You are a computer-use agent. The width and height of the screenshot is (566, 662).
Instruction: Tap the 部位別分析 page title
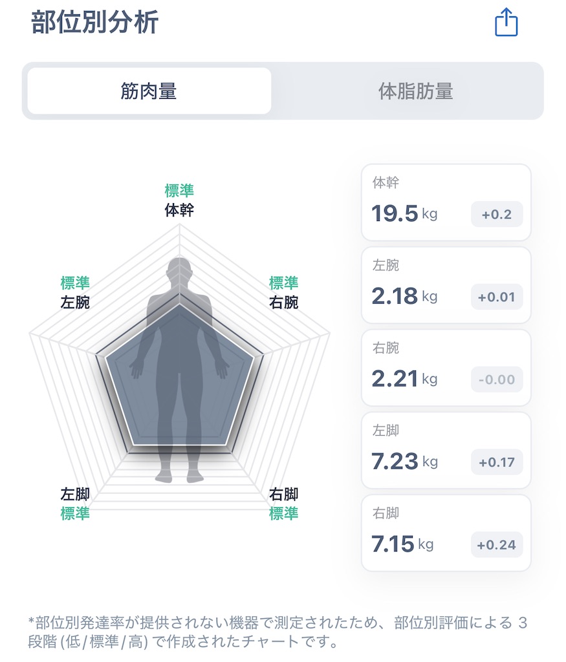coord(94,22)
